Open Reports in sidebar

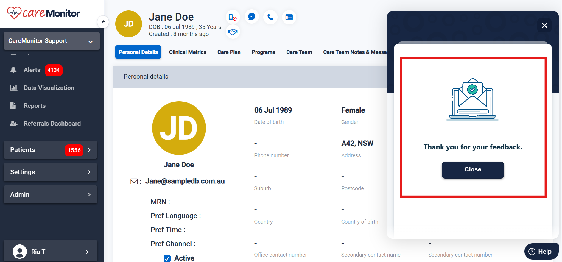point(35,106)
